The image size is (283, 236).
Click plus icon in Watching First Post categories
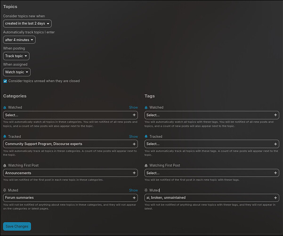(x=134, y=173)
